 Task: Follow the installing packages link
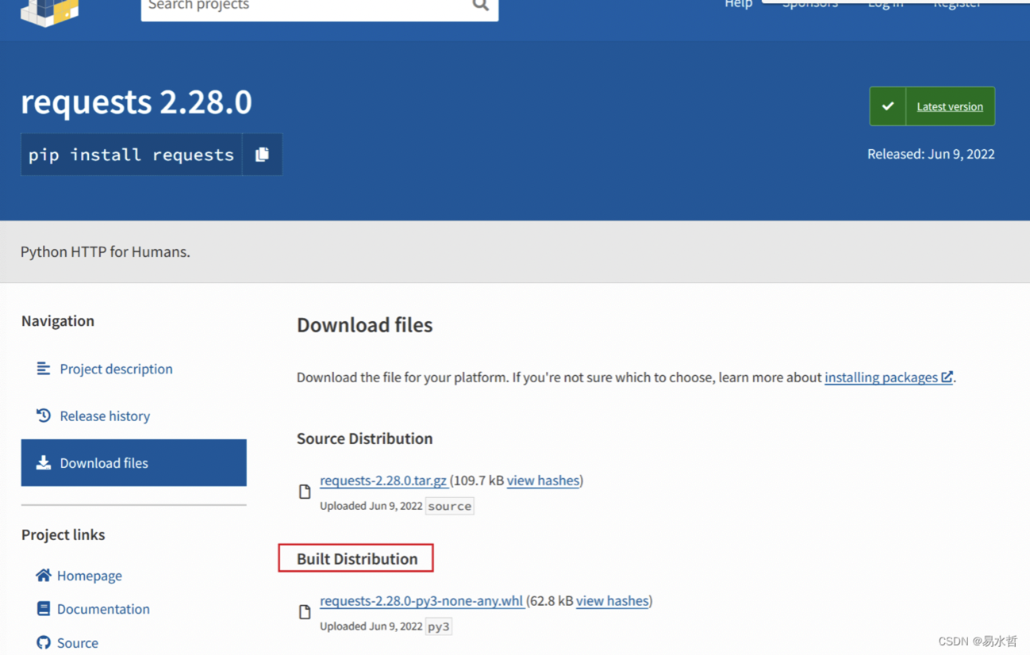(889, 377)
